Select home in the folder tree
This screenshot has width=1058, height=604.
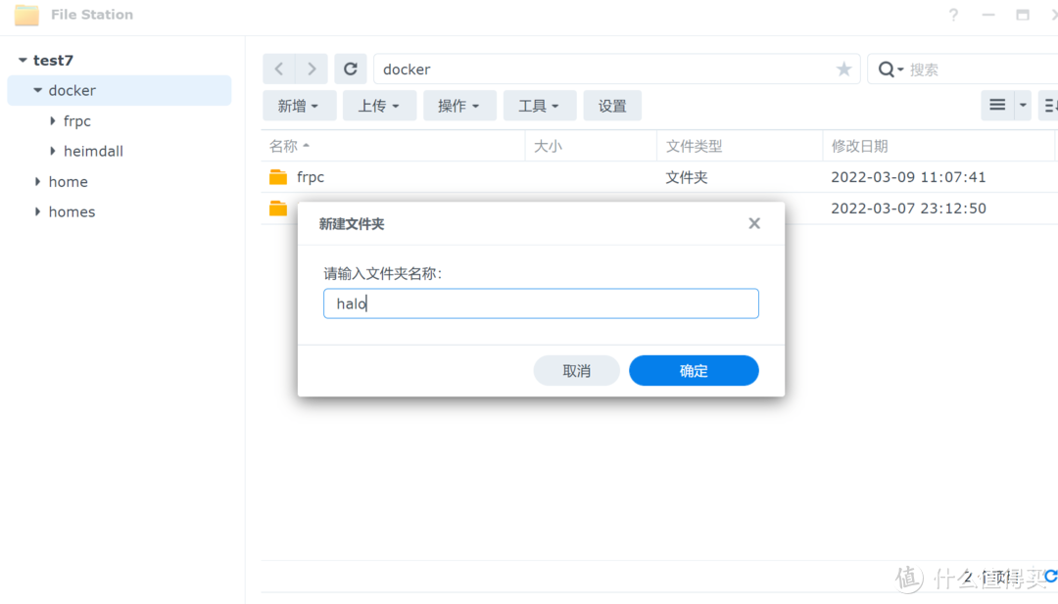(x=69, y=181)
